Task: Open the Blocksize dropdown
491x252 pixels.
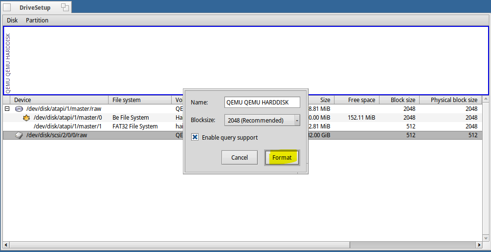Action: (262, 120)
